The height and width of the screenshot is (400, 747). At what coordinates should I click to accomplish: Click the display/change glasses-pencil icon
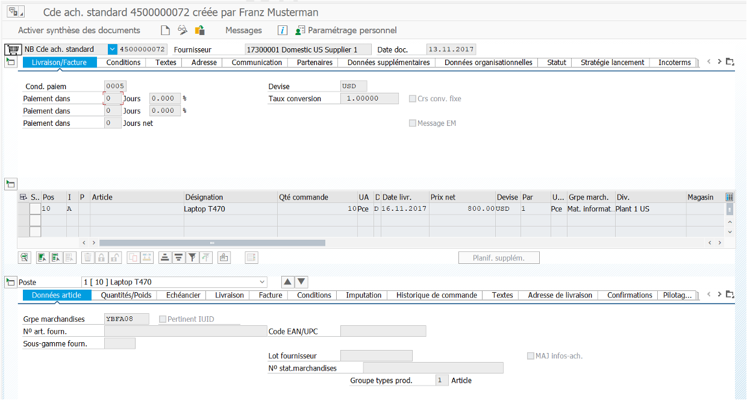[x=183, y=30]
